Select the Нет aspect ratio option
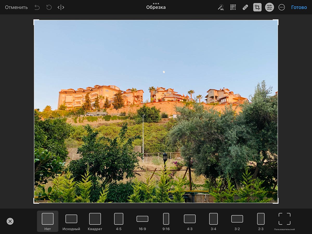Viewport: 312px width, 234px height. pyautogui.click(x=48, y=221)
